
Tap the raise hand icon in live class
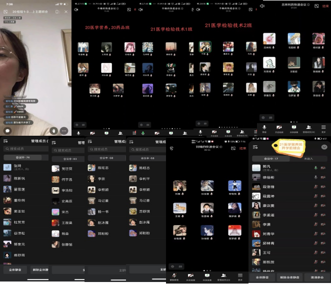[53, 130]
